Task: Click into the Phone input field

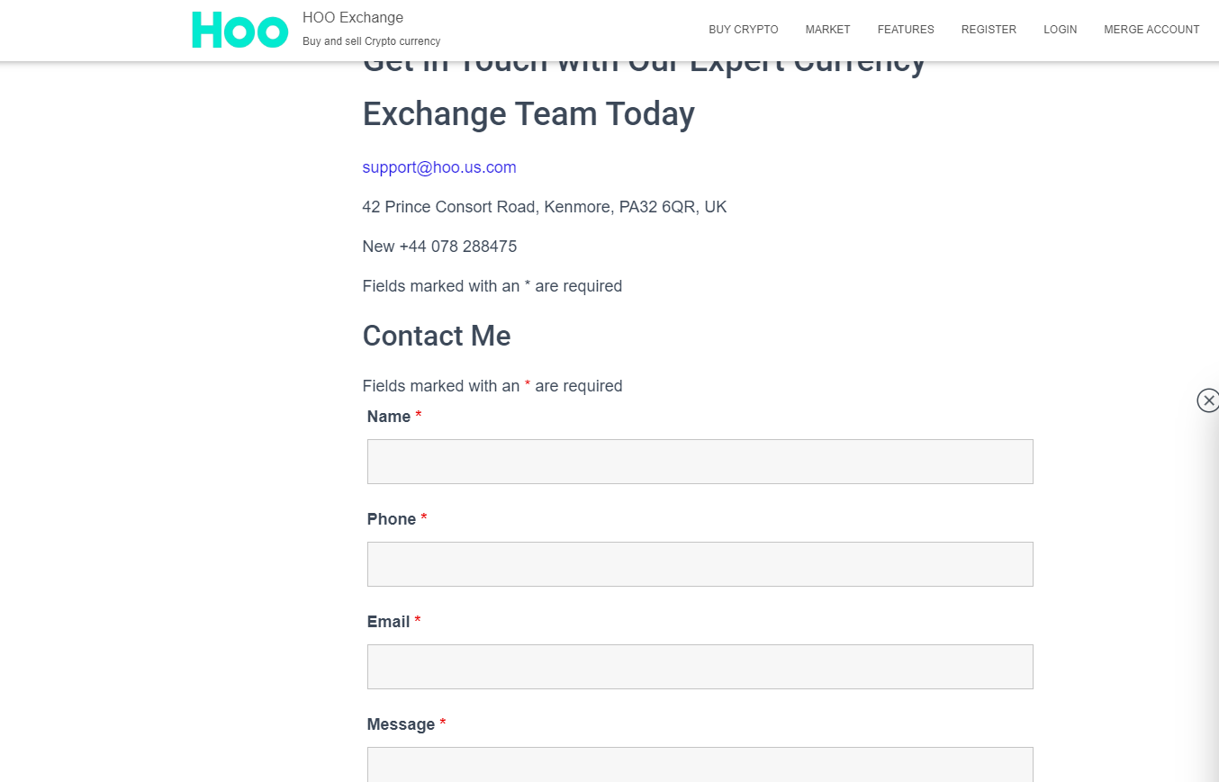Action: click(700, 564)
